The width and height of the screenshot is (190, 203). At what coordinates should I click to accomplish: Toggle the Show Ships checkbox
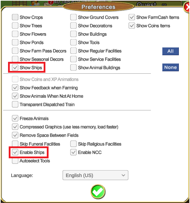click(x=15, y=67)
